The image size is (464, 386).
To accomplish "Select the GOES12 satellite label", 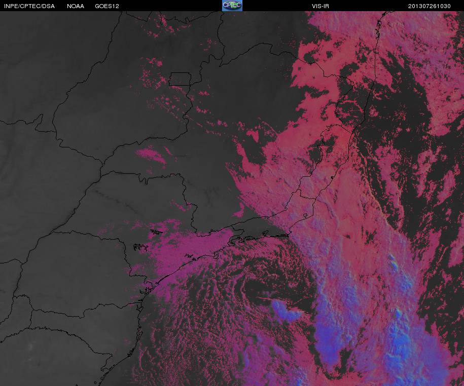I will (107, 6).
